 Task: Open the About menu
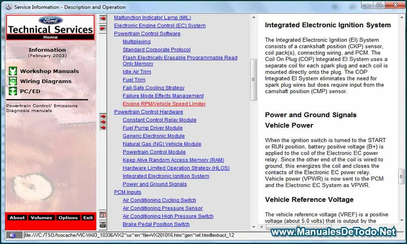pyautogui.click(x=17, y=218)
